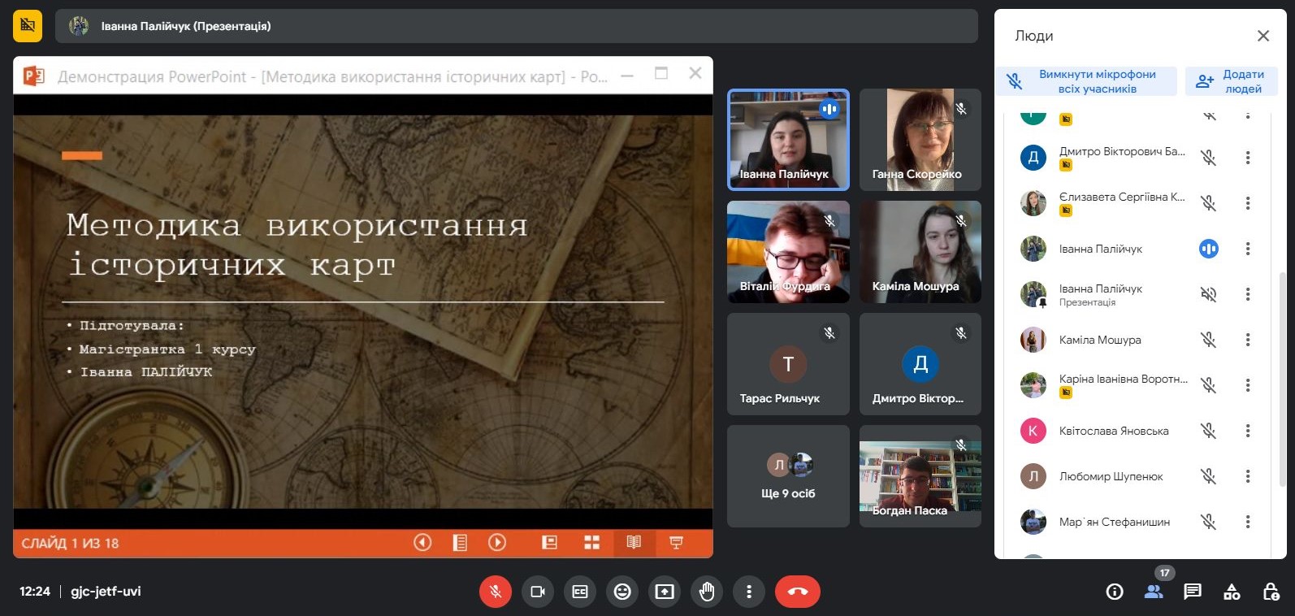Click the 'Ще 9 осіб' tile
The image size is (1295, 616).
[788, 476]
